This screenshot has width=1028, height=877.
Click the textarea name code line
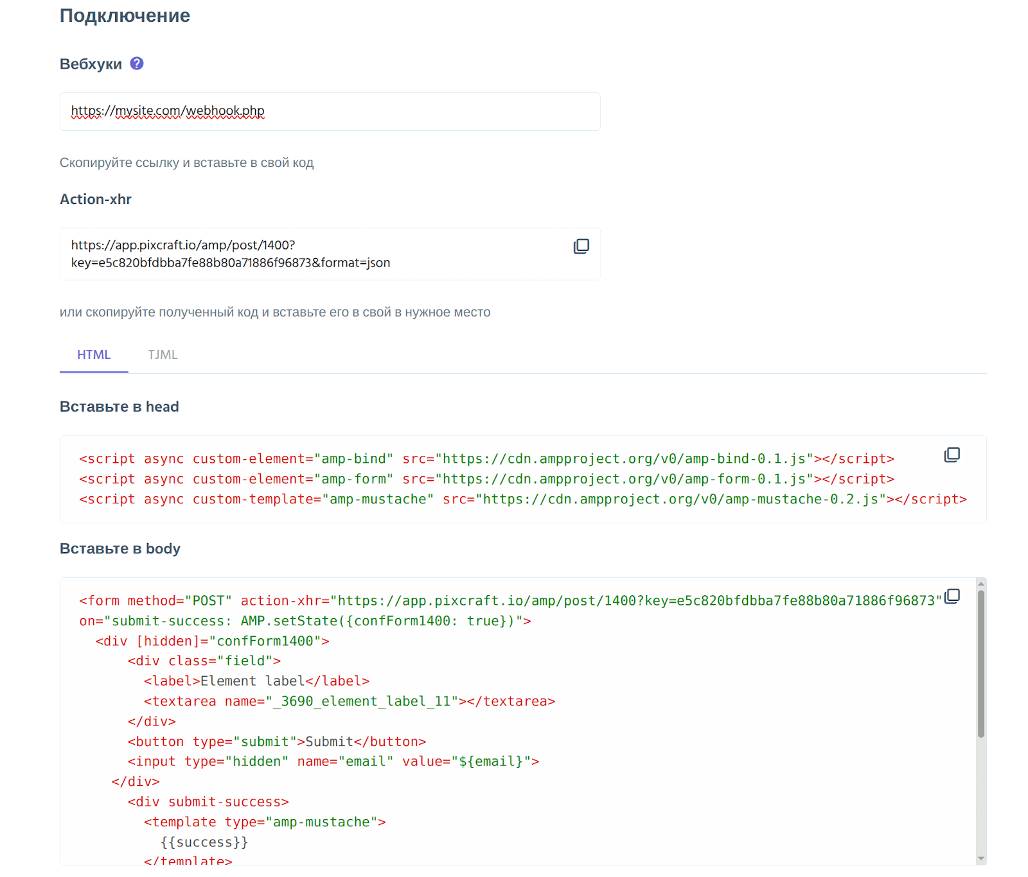[350, 702]
